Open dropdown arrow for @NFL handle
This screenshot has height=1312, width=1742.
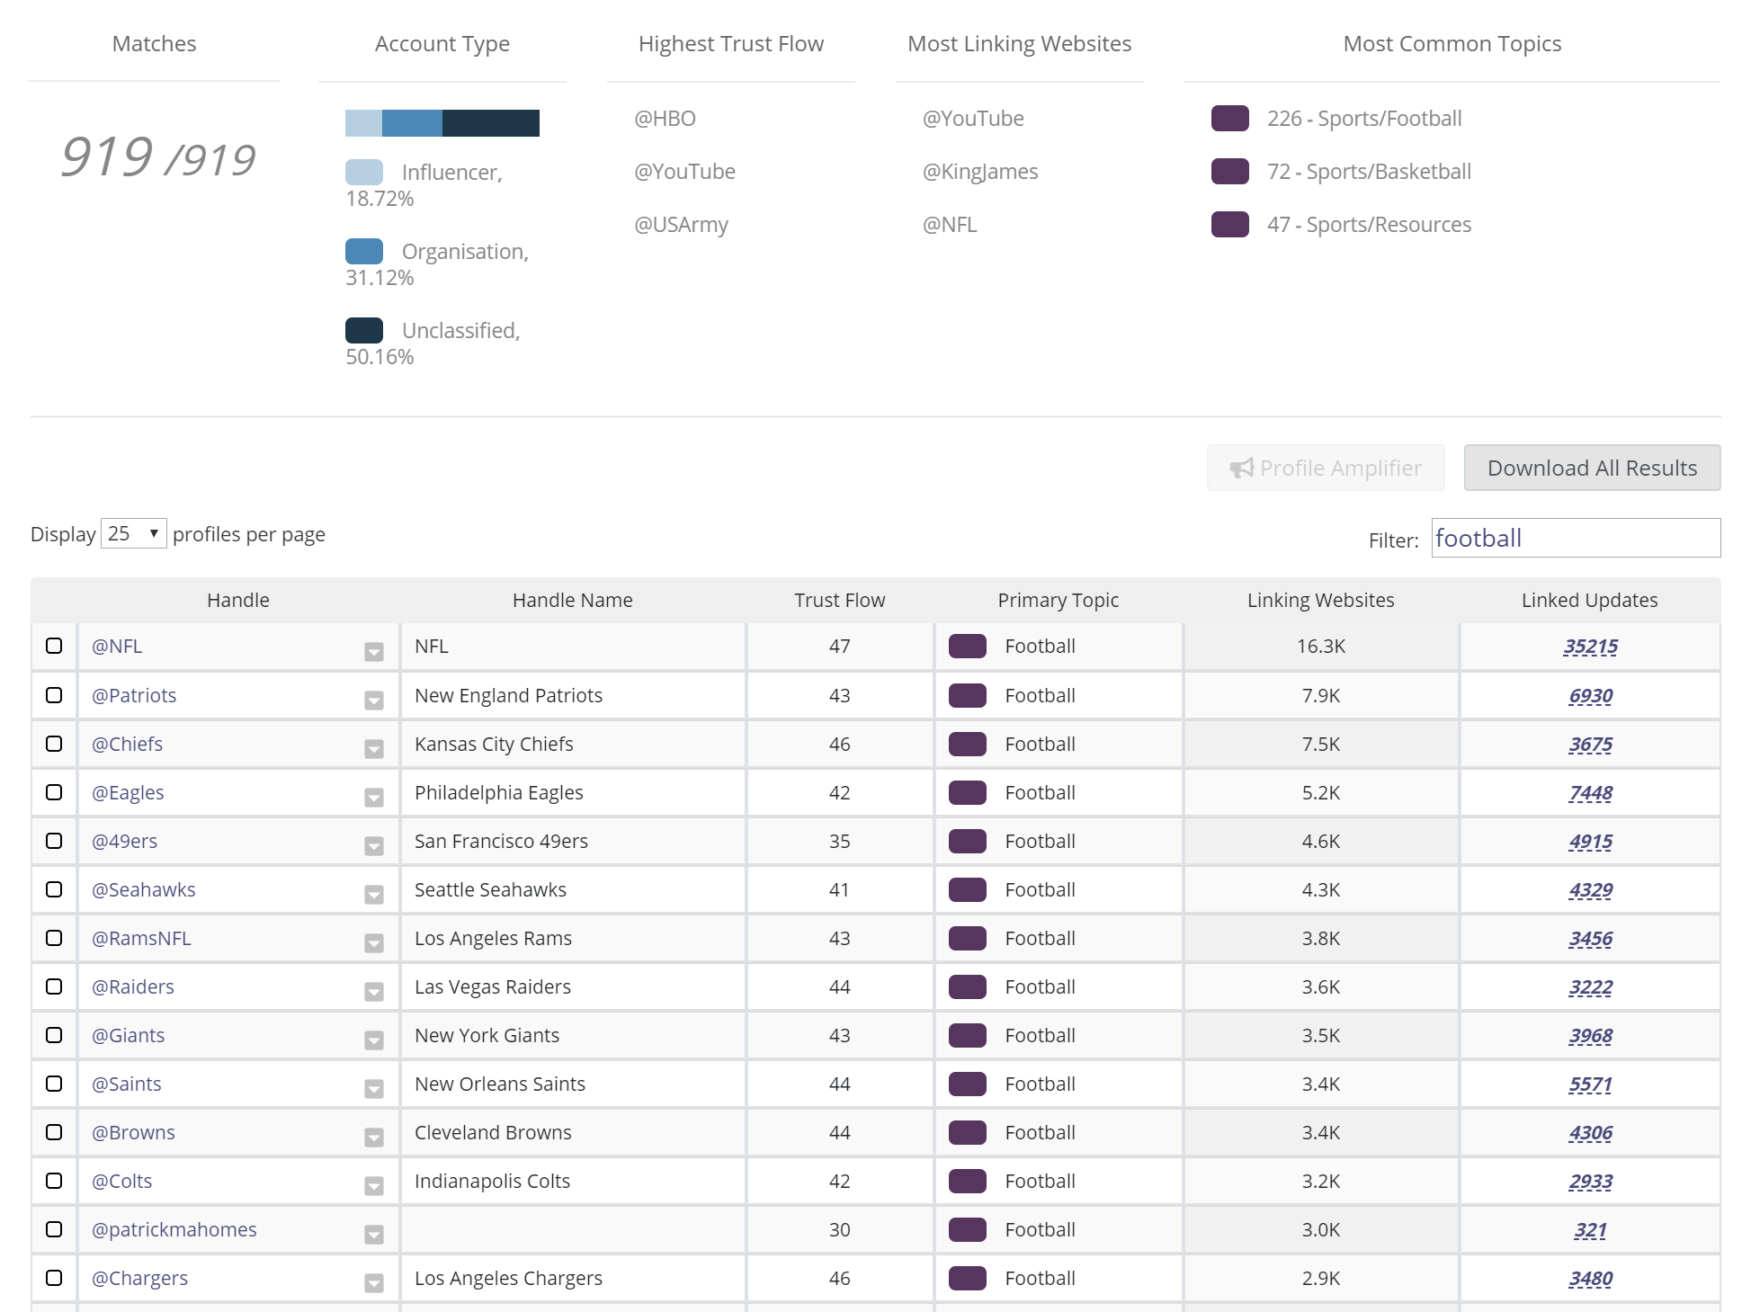374,652
